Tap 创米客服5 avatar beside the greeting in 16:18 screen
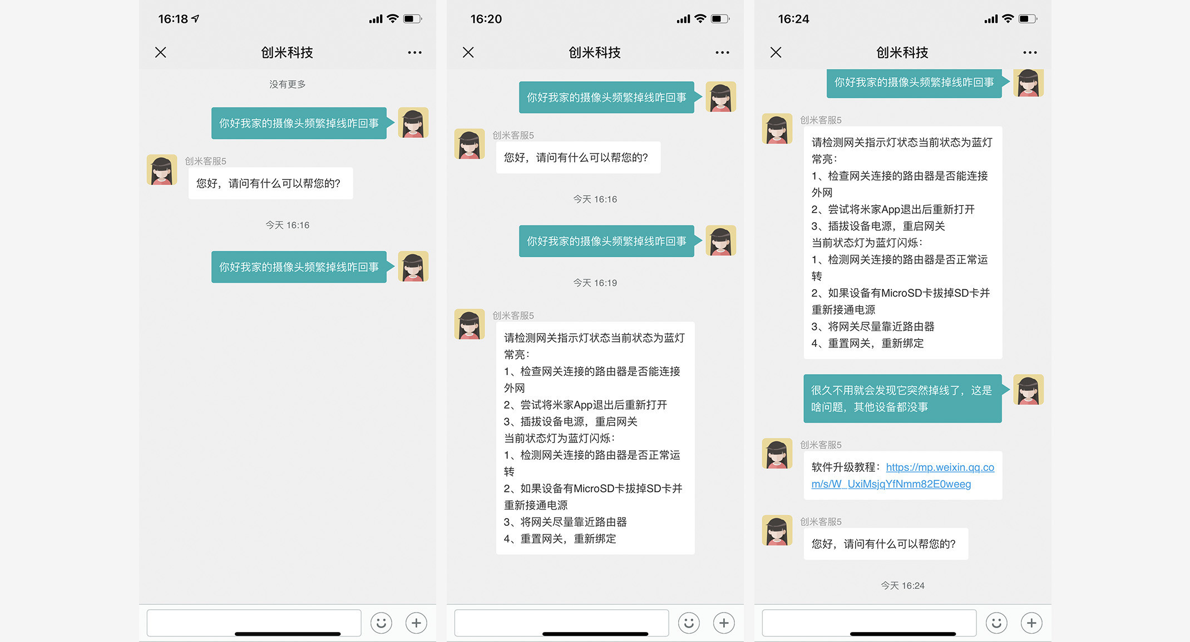 pyautogui.click(x=162, y=170)
